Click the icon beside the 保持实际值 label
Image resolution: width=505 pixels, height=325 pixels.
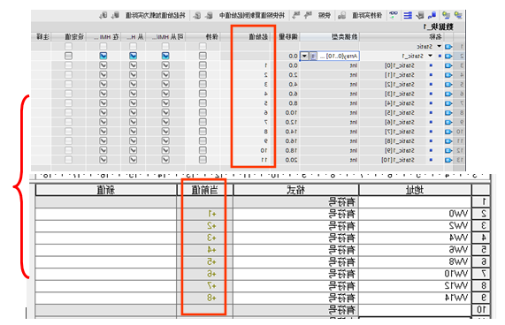click(341, 15)
